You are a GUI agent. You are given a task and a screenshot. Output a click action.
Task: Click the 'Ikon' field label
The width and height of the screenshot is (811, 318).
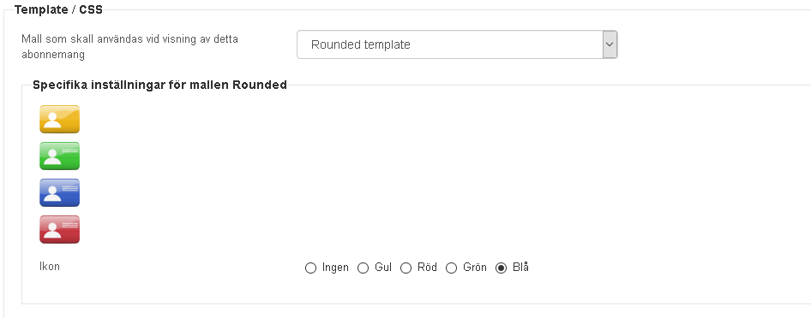coord(50,267)
